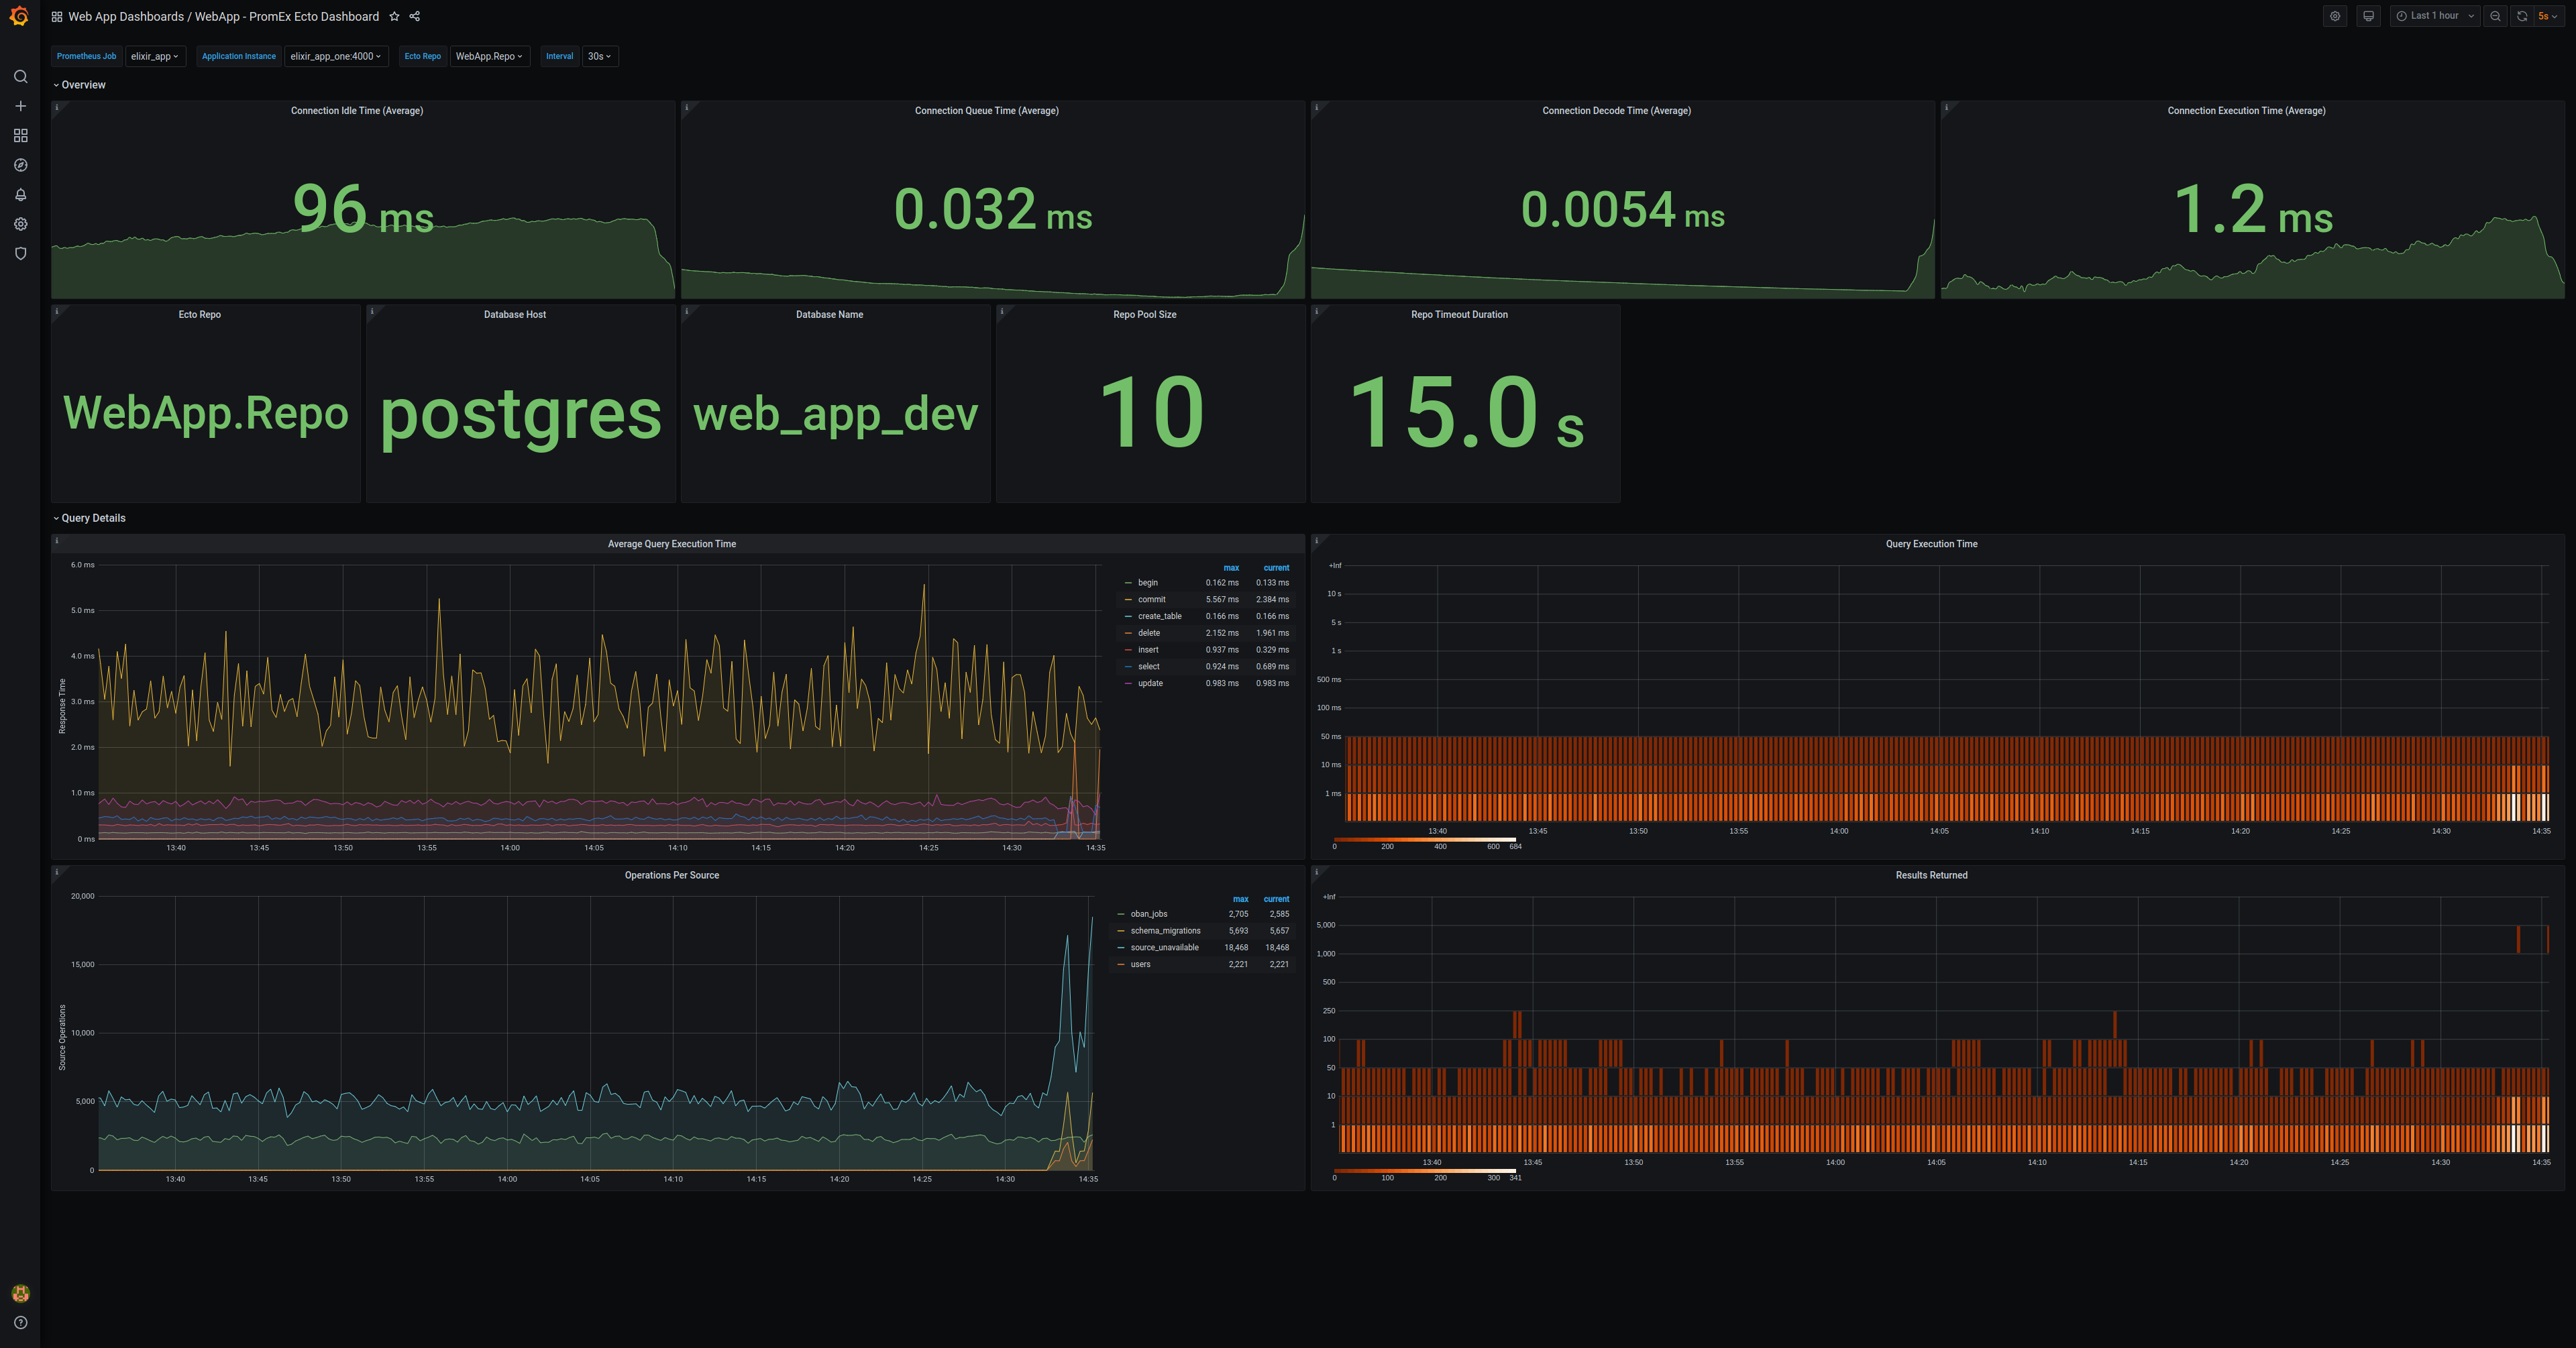Screen dimensions: 2576x1348
Task: Star the PromEx Ecto Dashboard
Action: (394, 16)
